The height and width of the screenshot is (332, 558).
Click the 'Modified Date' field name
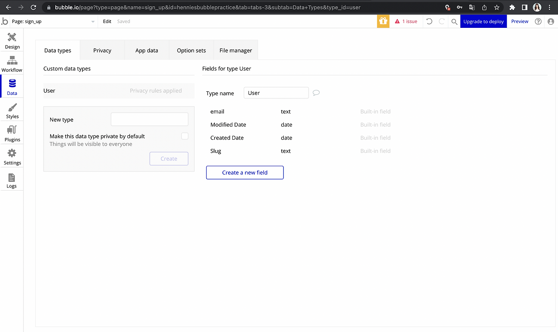(x=228, y=124)
